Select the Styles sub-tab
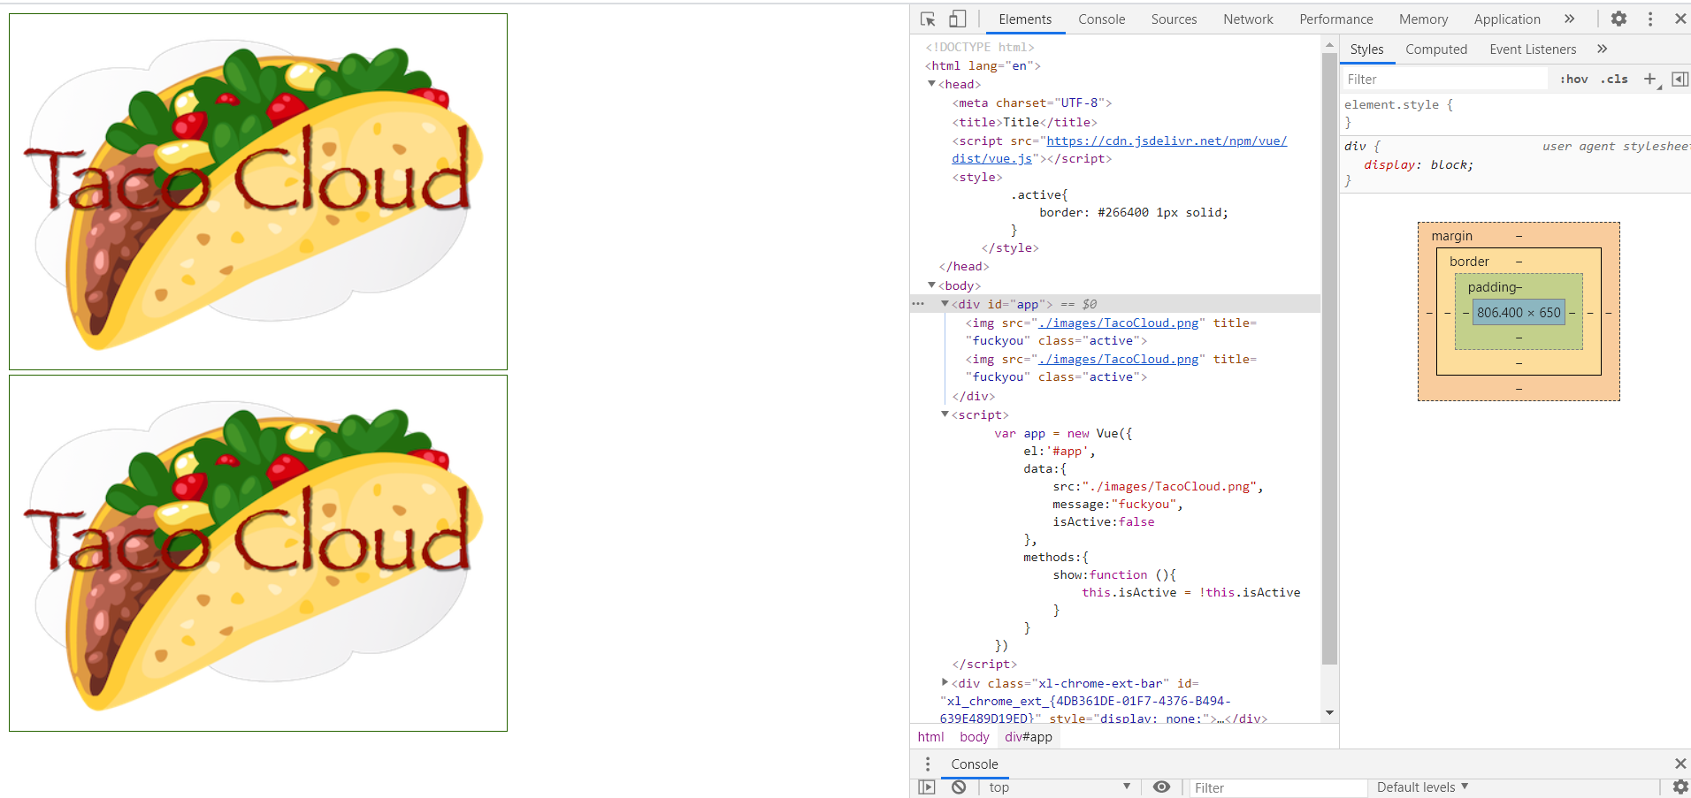 (x=1366, y=49)
